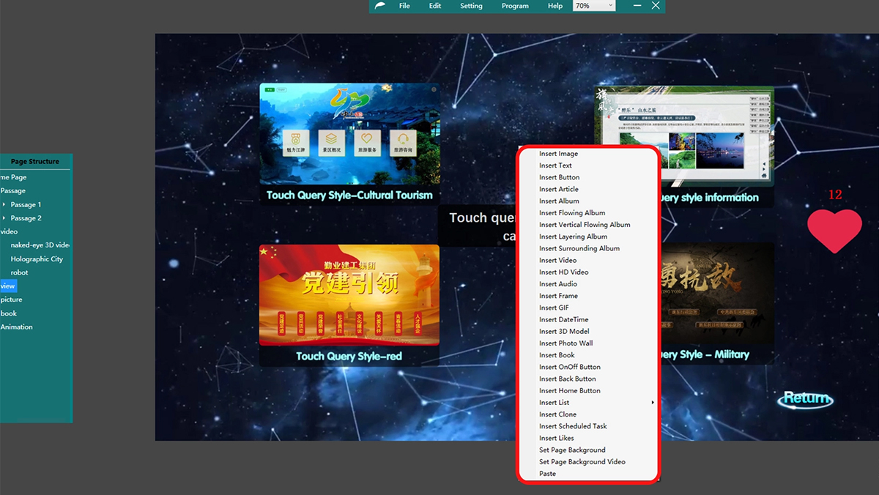The height and width of the screenshot is (495, 879).
Task: Choose Insert Image from context menu
Action: pos(558,154)
